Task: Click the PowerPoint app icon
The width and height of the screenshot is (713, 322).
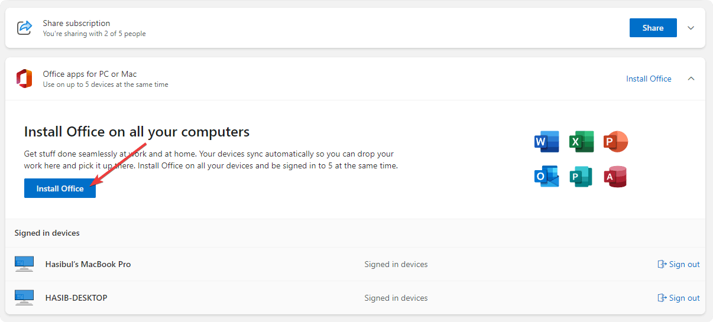Action: coord(615,142)
